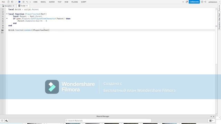Screen dimensions: 221x124
Task: Click the Save icon in top toolbar
Action: coord(12,2)
